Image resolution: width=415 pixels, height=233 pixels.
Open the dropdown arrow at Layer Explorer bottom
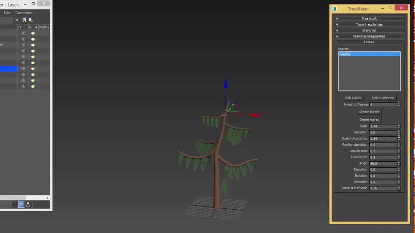[x=14, y=205]
